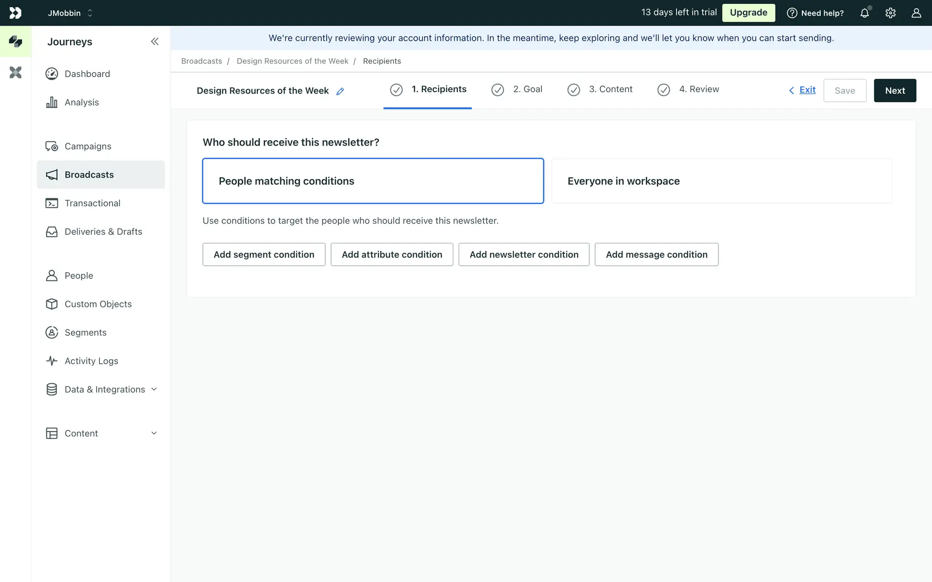Image resolution: width=932 pixels, height=582 pixels.
Task: Click the pencil icon to rename broadcast
Action: click(x=340, y=91)
